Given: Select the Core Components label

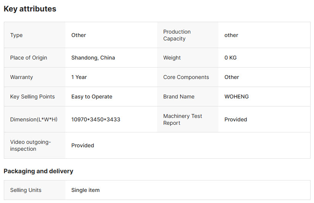Looking at the screenshot, I should [x=186, y=77].
